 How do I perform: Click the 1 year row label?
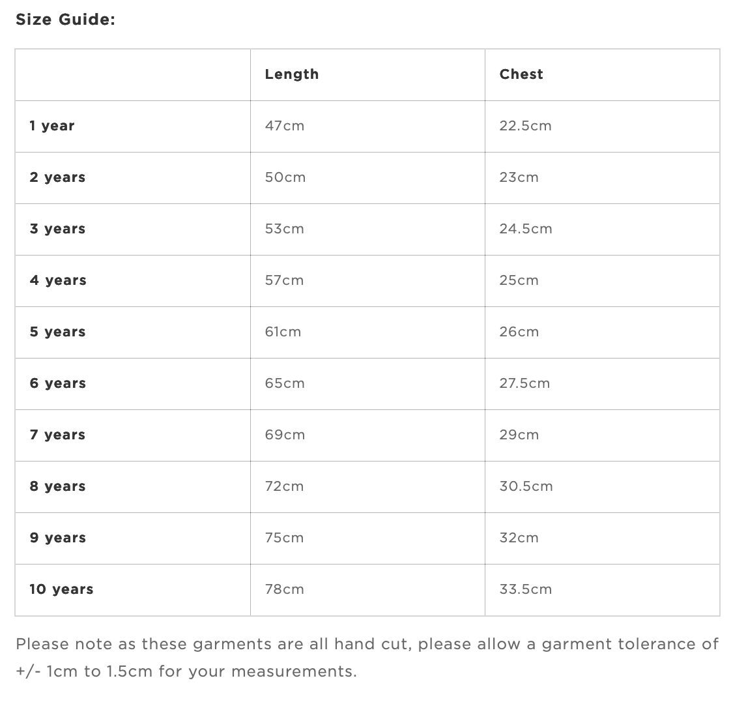pyautogui.click(x=51, y=126)
